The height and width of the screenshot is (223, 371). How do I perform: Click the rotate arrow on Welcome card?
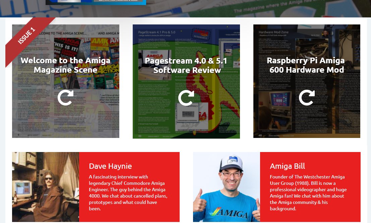[x=66, y=98]
